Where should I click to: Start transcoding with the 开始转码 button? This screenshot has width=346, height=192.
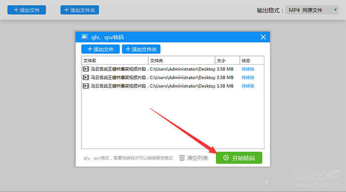239,158
